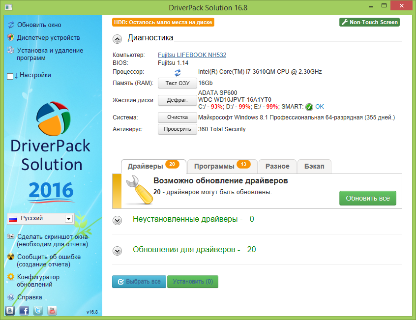Click Сделать скриншот окна link
This screenshot has height=320, width=416.
[52, 240]
